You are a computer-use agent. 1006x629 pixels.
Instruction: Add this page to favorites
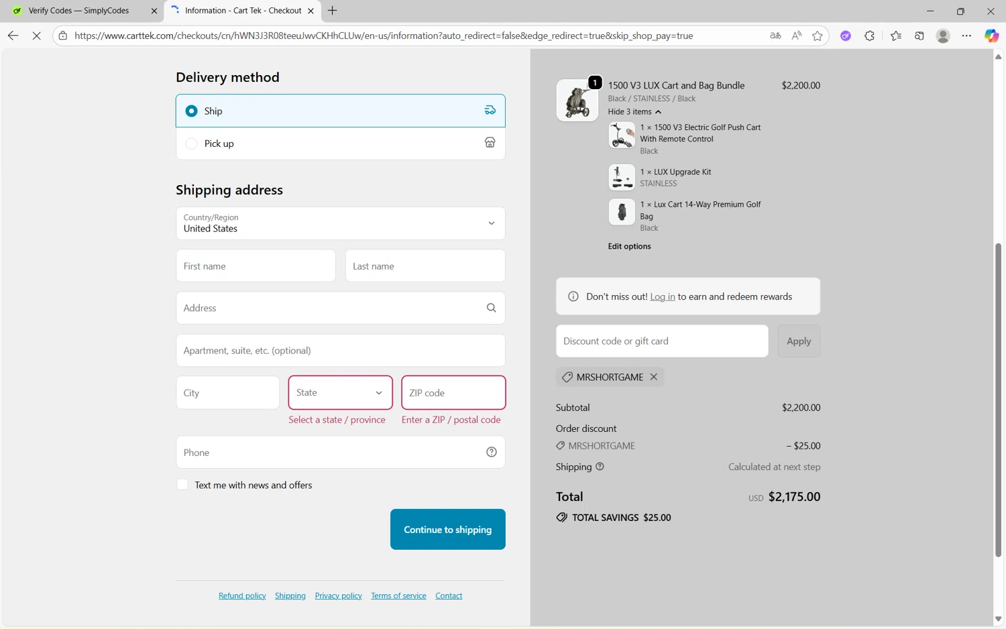[817, 36]
